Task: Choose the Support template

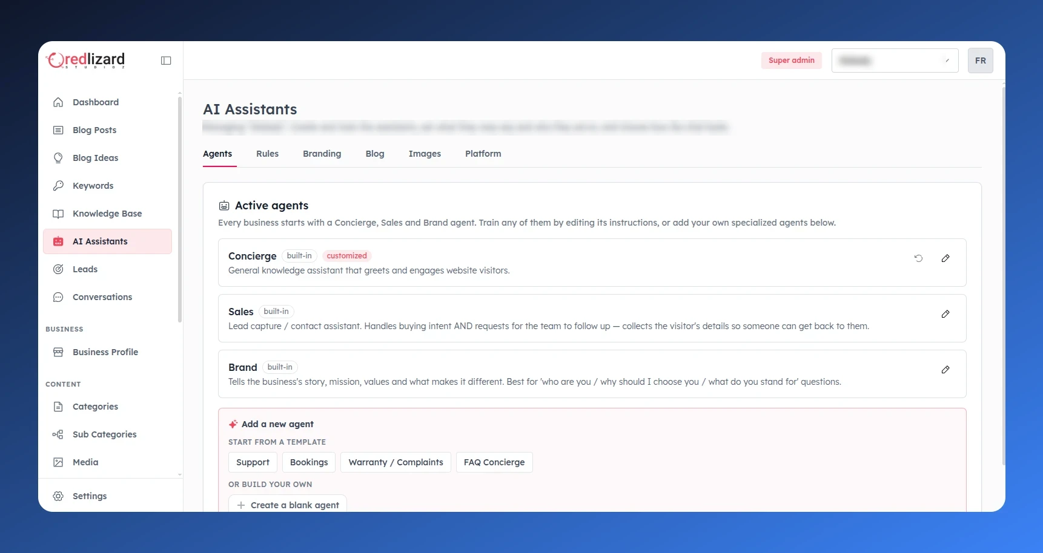Action: click(253, 462)
